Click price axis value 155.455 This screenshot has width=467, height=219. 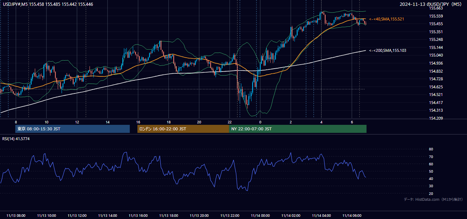[x=436, y=24]
